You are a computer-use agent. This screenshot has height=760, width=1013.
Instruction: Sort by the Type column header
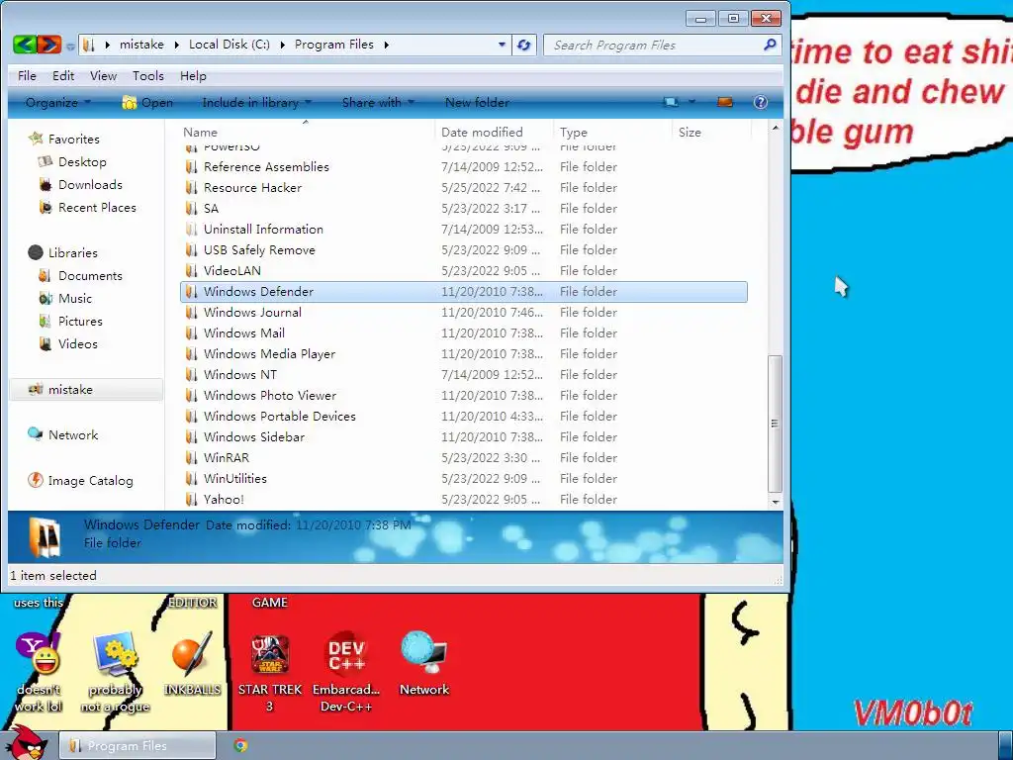(x=612, y=132)
